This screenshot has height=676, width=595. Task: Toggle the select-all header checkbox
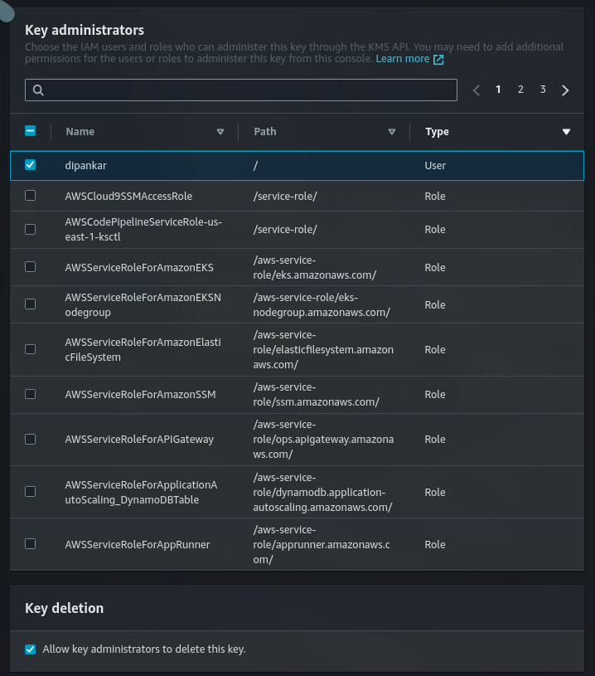click(x=30, y=130)
